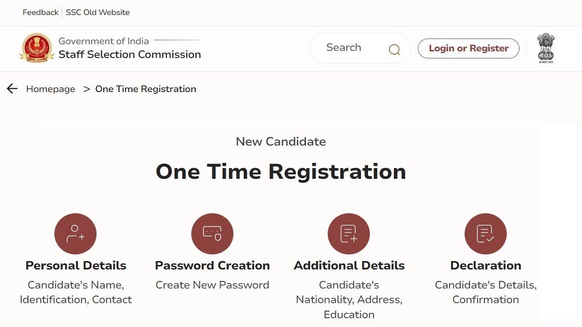The width and height of the screenshot is (582, 327).
Task: Click the SSC logo emblem
Action: [37, 48]
